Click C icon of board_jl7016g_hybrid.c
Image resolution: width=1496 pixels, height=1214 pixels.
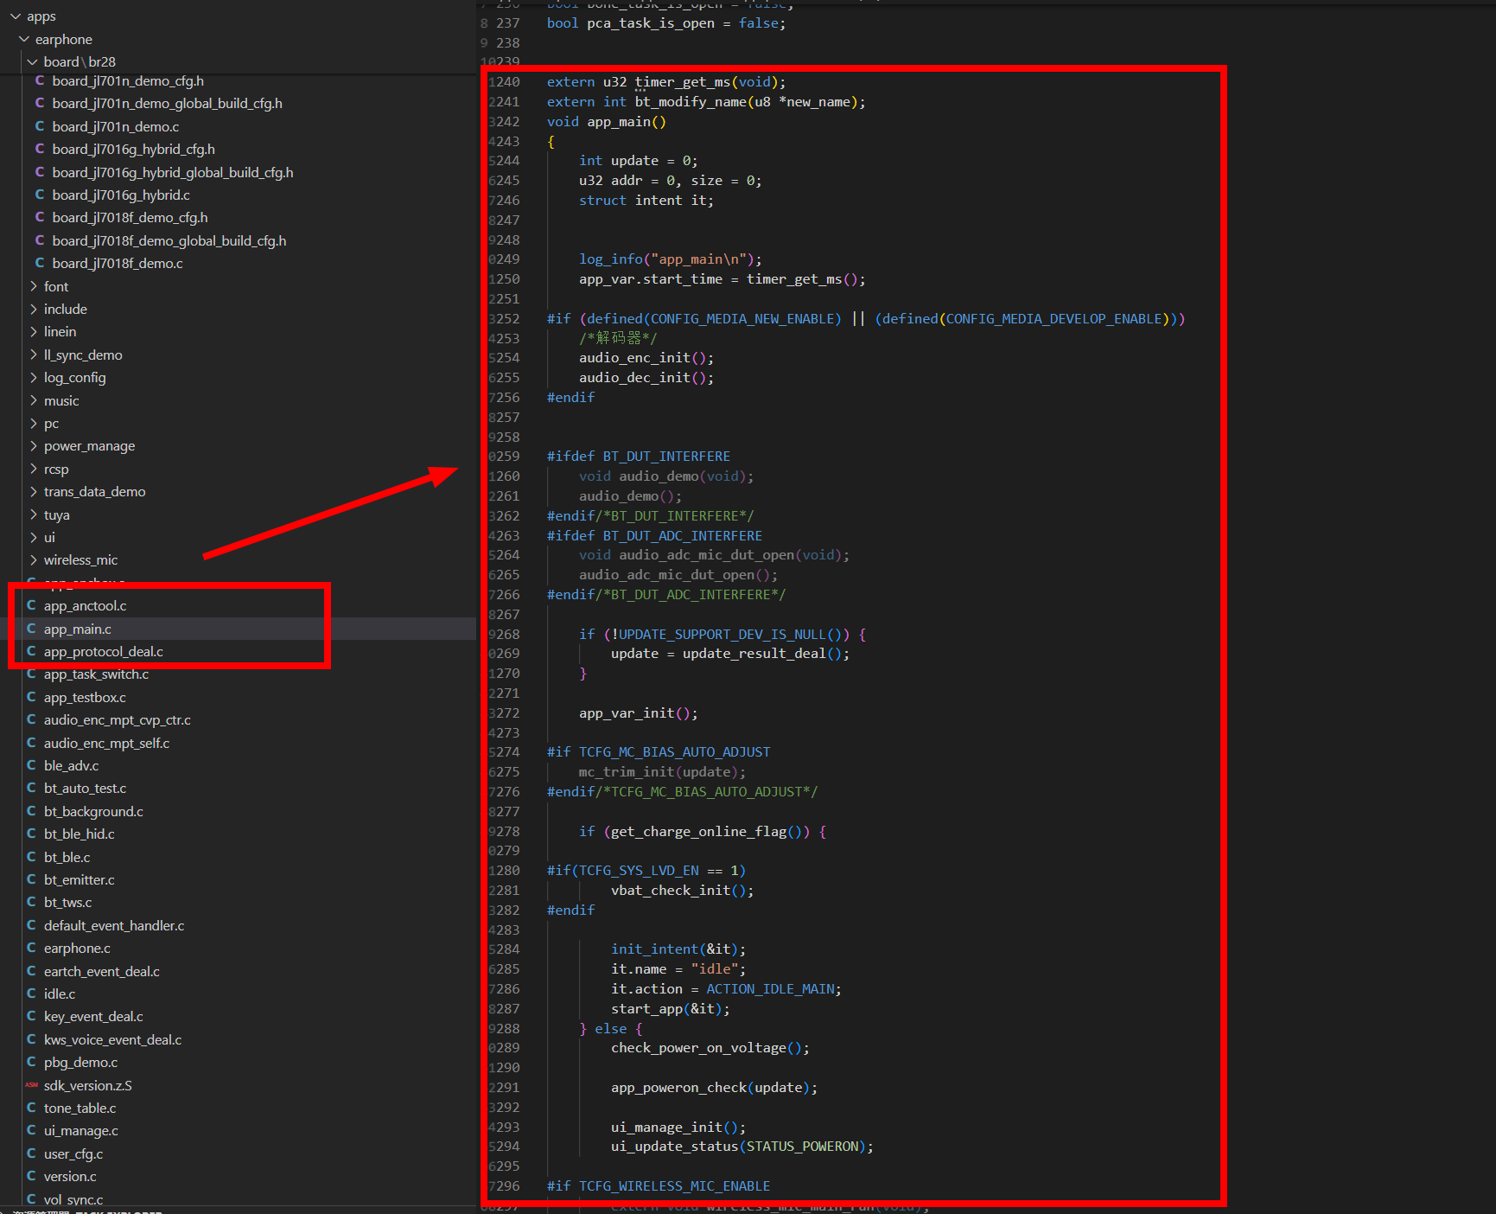tap(40, 195)
